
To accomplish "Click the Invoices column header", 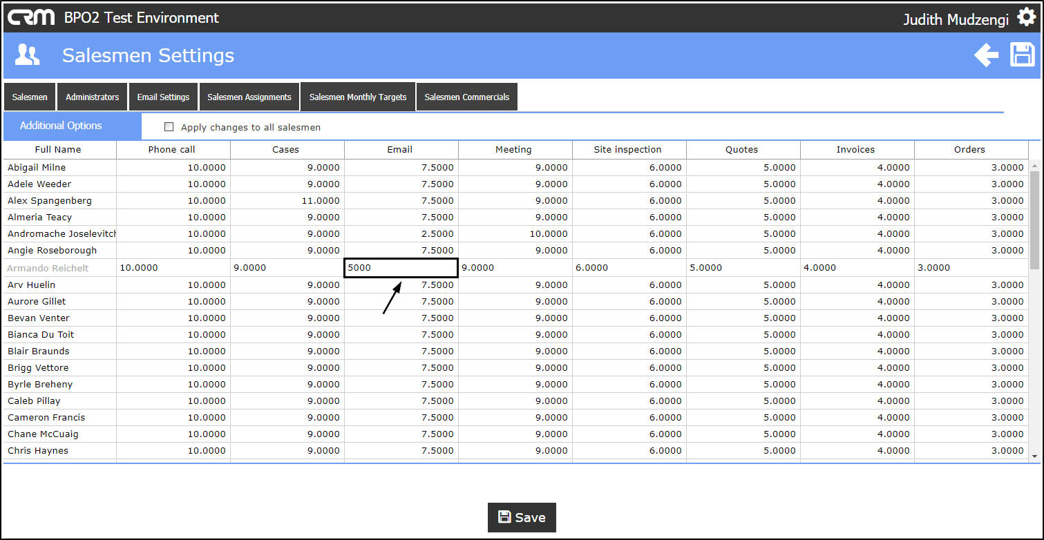I will (x=856, y=150).
